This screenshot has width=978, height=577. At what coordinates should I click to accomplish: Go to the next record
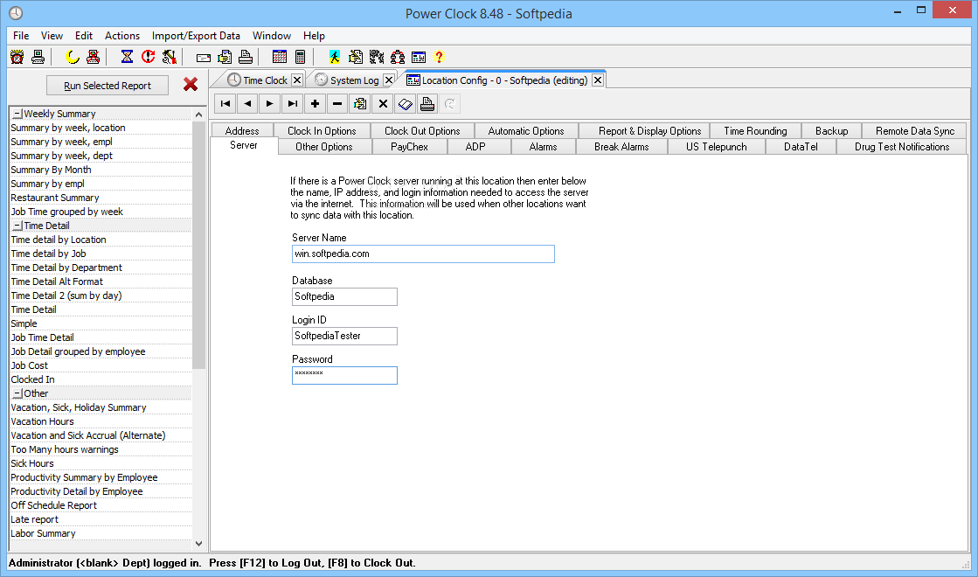pos(270,103)
